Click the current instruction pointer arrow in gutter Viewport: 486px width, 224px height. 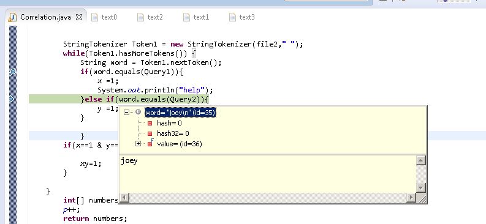coord(12,99)
